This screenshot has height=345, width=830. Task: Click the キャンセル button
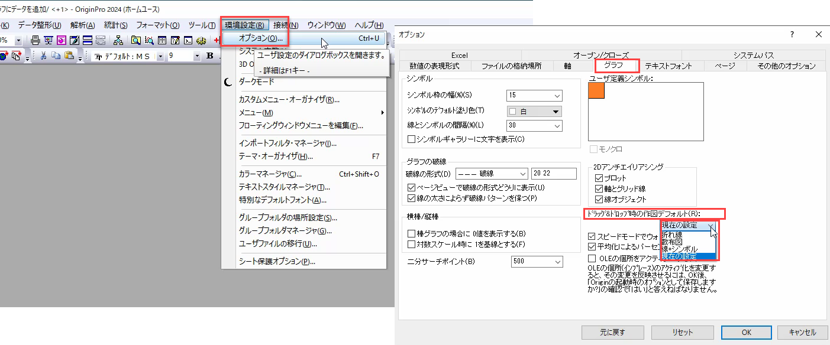[802, 332]
